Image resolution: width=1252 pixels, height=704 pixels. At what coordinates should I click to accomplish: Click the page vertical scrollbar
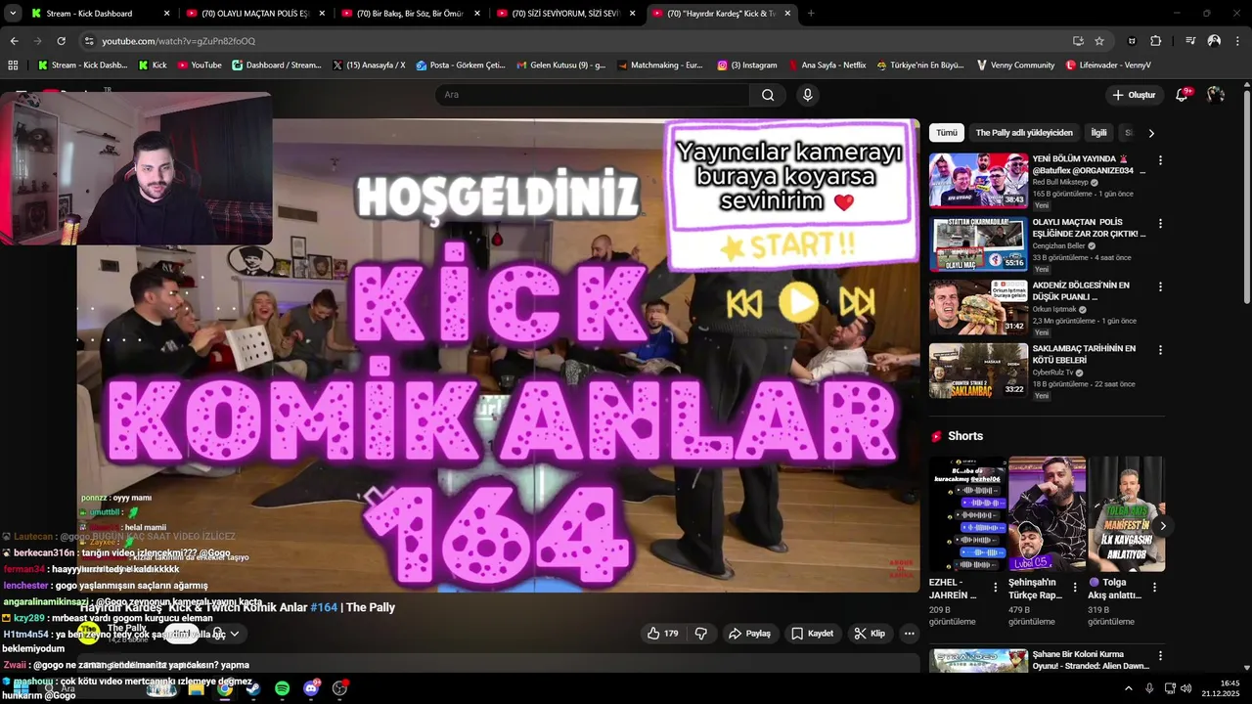click(1246, 196)
